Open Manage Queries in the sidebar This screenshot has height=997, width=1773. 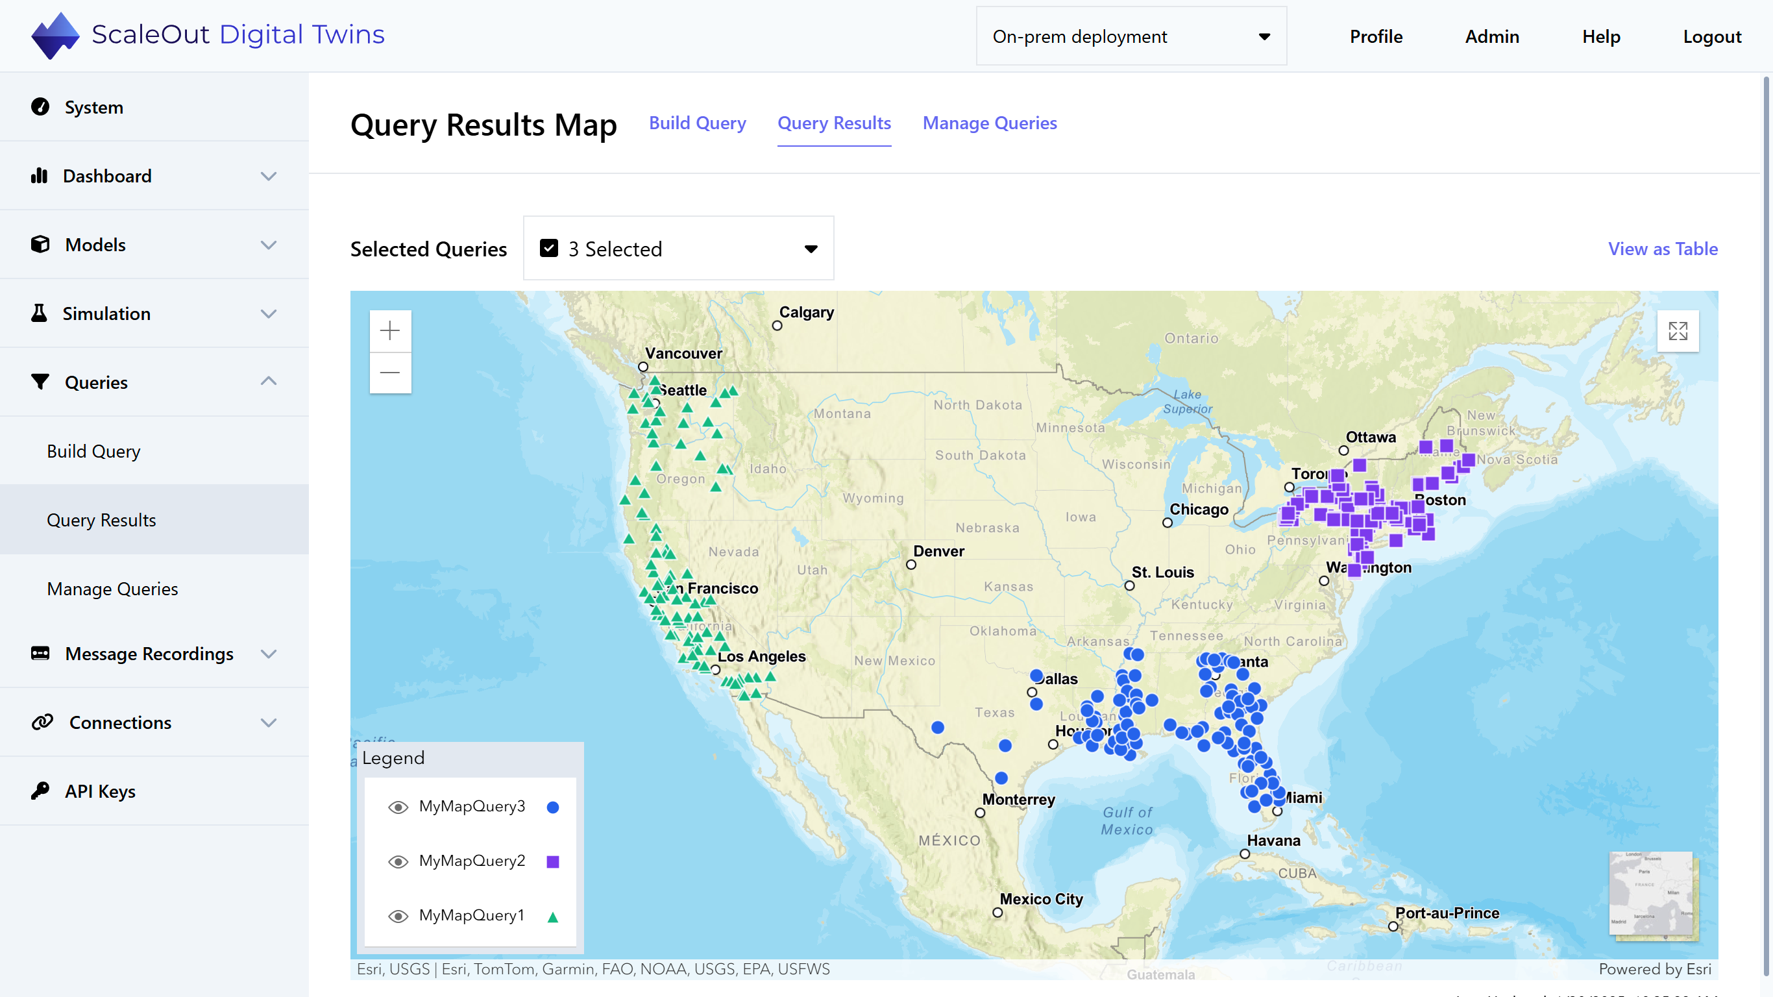pyautogui.click(x=154, y=589)
